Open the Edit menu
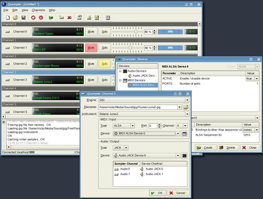The height and width of the screenshot is (199, 263). 15,10
